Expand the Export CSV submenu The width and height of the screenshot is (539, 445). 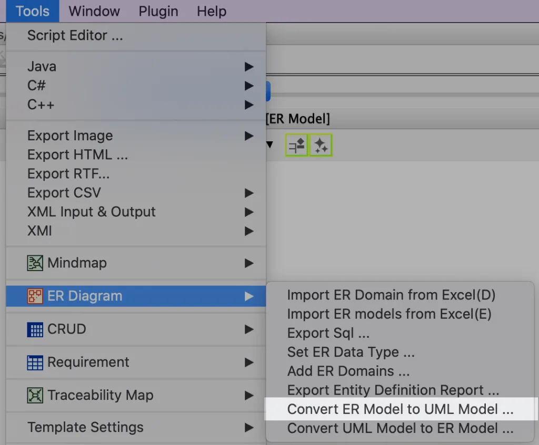[136, 193]
